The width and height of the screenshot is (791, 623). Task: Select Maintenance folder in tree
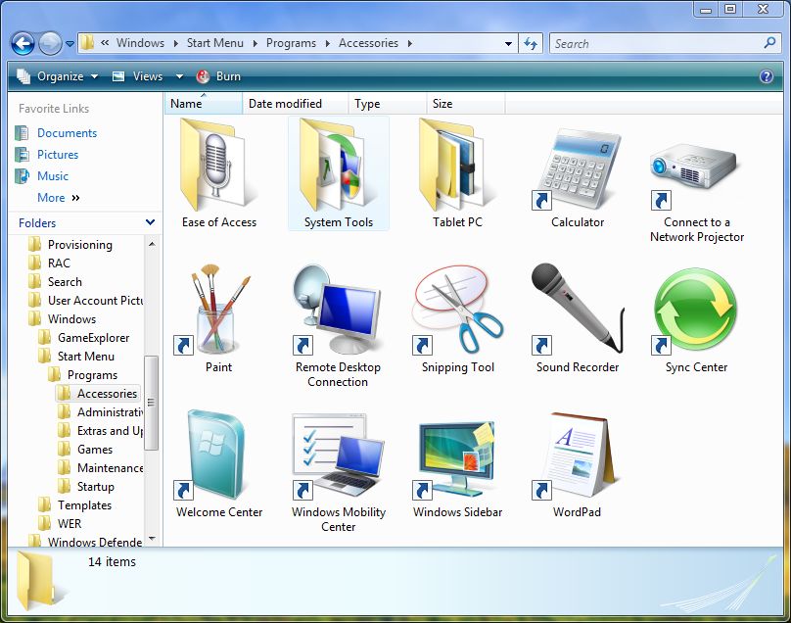[x=101, y=468]
